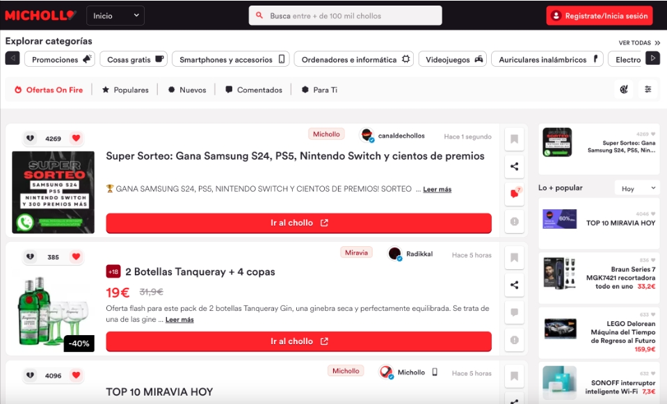Open comments on the Super Sorteo deal

coord(514,194)
